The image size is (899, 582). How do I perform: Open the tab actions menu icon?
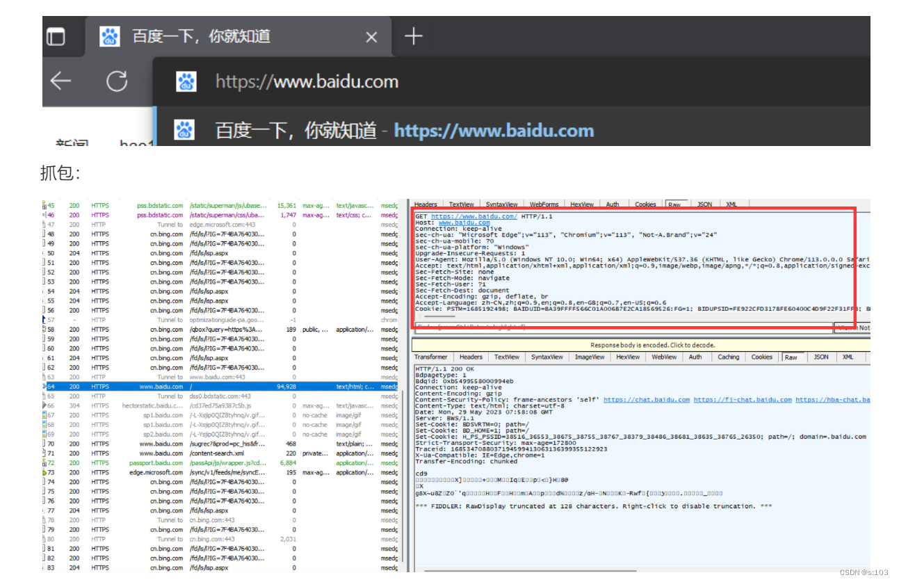click(x=56, y=37)
